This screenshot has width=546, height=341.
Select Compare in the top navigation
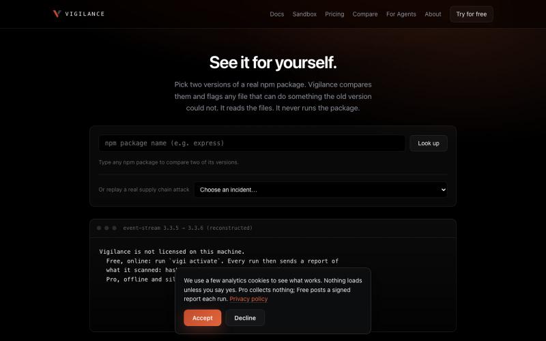click(365, 14)
